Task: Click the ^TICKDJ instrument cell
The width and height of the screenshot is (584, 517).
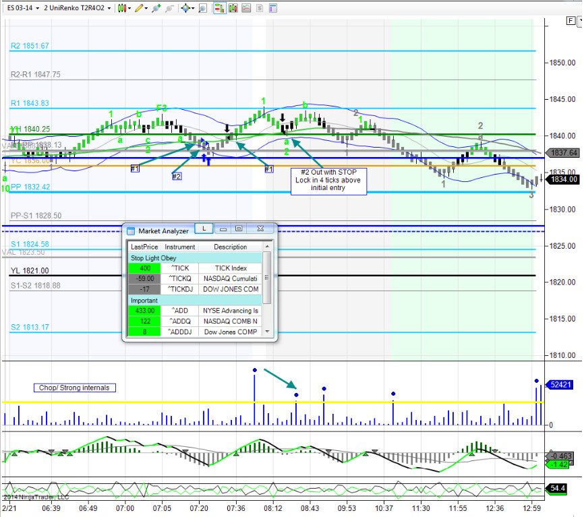Action: click(x=179, y=289)
